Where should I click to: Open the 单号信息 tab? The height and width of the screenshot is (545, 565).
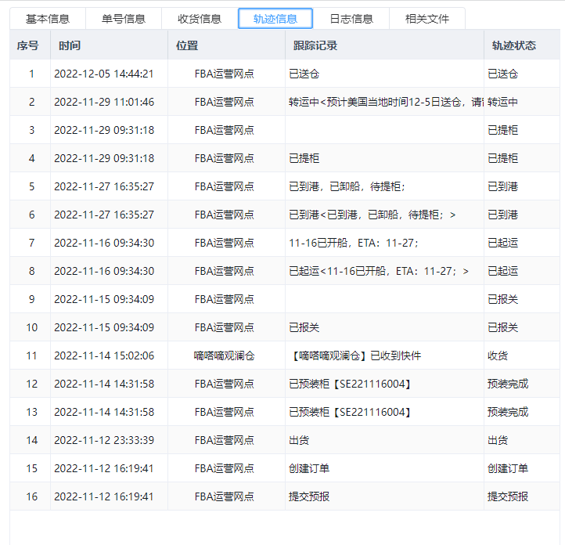(124, 19)
